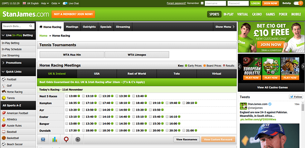
Task: Open the UK English language selector
Action: click(30, 3)
